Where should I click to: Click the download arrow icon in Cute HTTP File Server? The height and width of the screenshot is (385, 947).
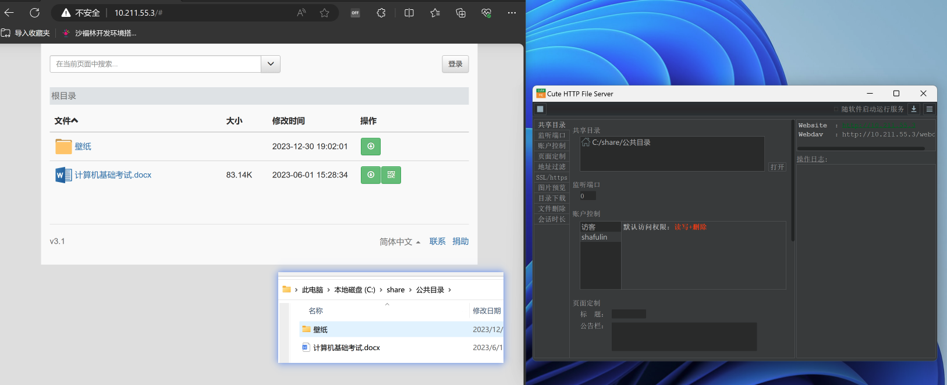click(914, 109)
